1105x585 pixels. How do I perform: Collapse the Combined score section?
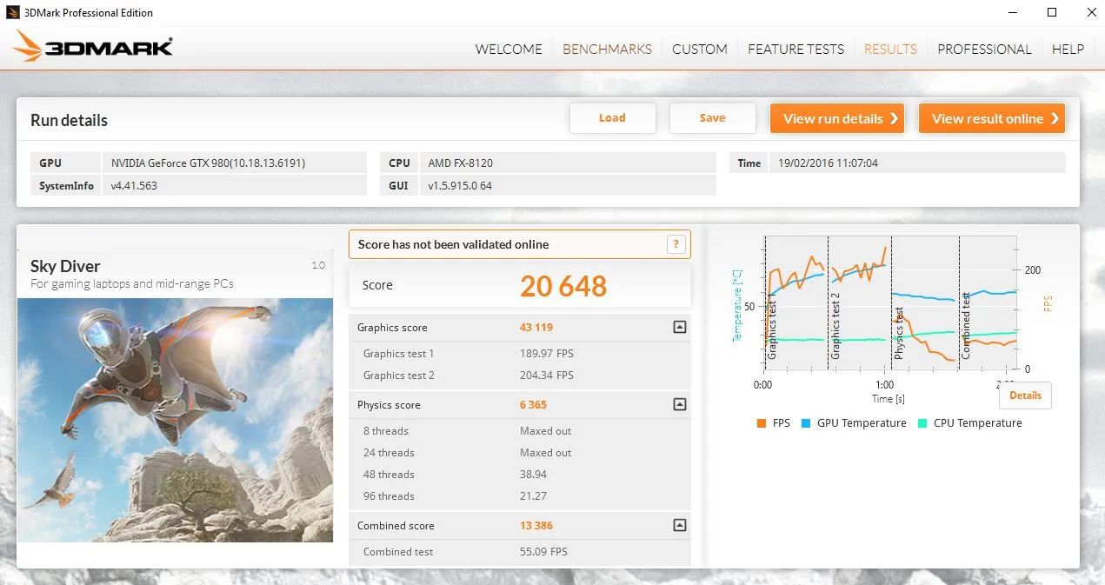[x=680, y=526]
